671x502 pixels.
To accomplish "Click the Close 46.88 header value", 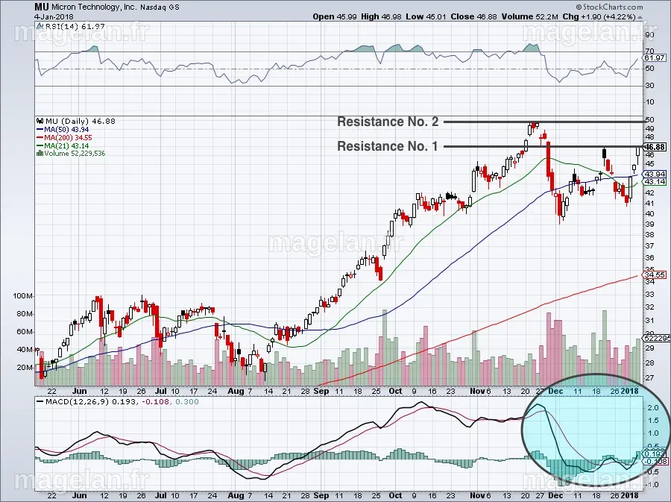I will [x=473, y=16].
